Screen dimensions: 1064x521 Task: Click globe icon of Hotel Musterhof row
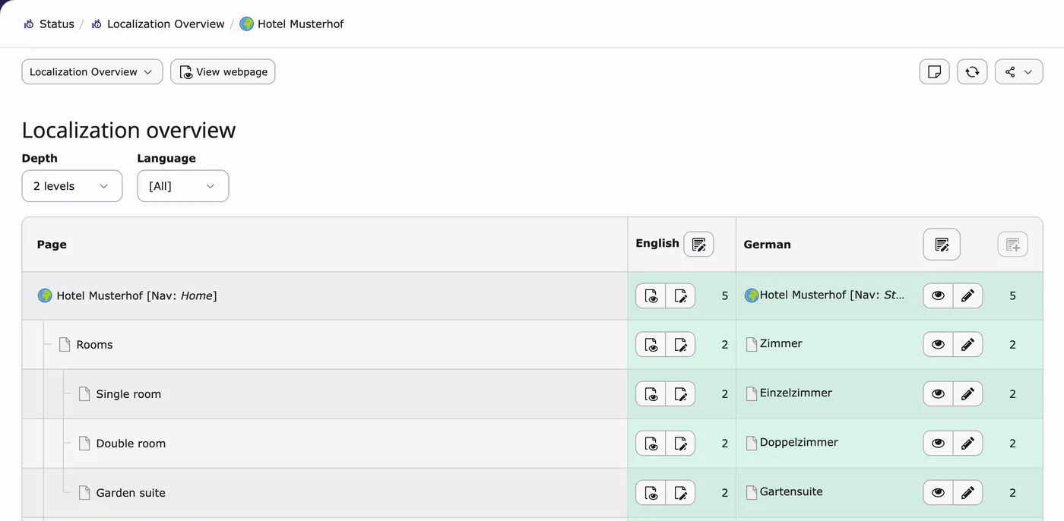[x=45, y=295]
